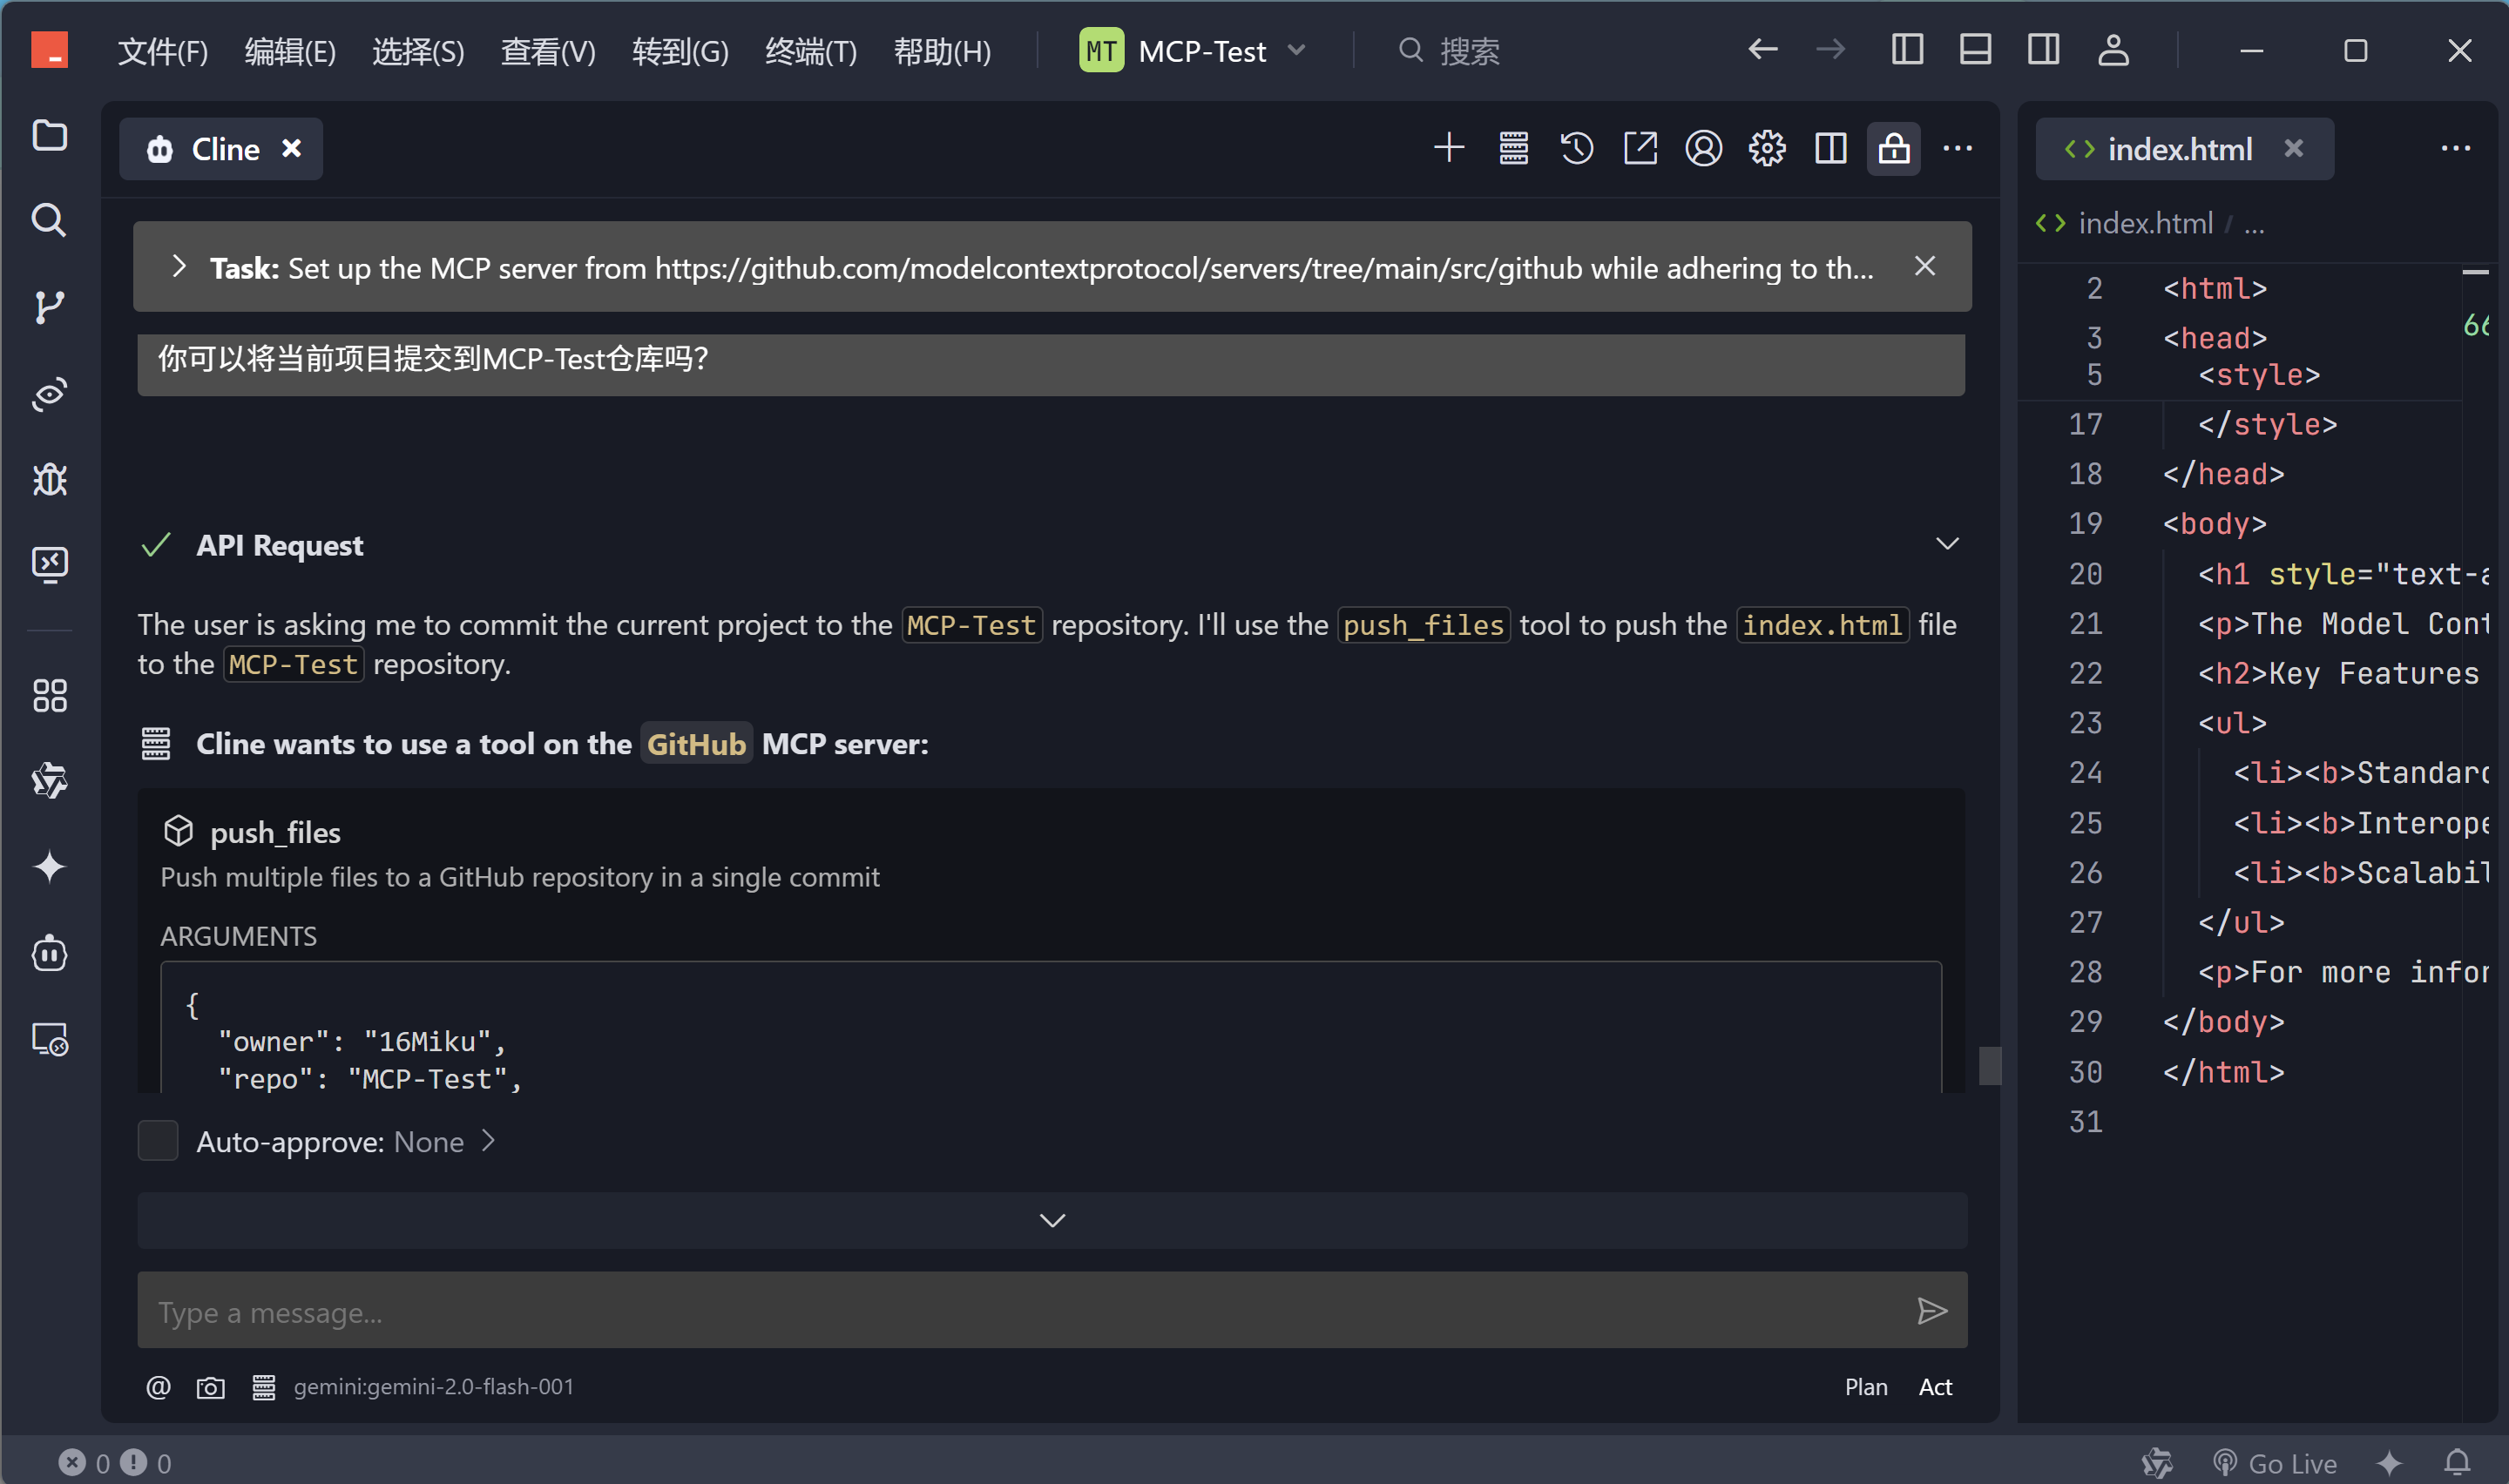The width and height of the screenshot is (2509, 1484).
Task: Open Cline task history
Action: pyautogui.click(x=1576, y=149)
